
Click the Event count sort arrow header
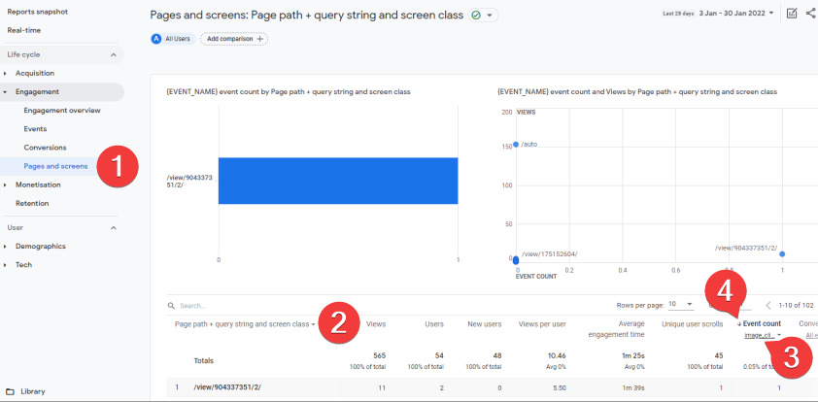[759, 323]
